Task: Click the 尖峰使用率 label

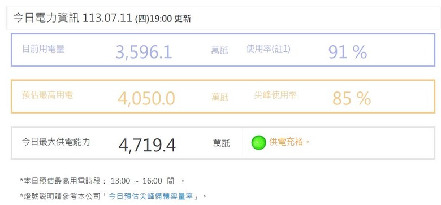Action: coord(275,95)
